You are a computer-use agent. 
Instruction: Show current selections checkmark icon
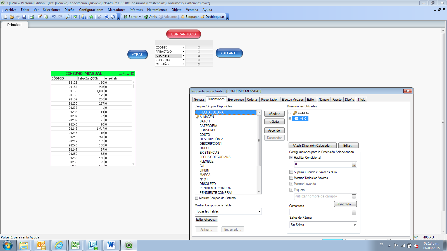pyautogui.click(x=75, y=17)
